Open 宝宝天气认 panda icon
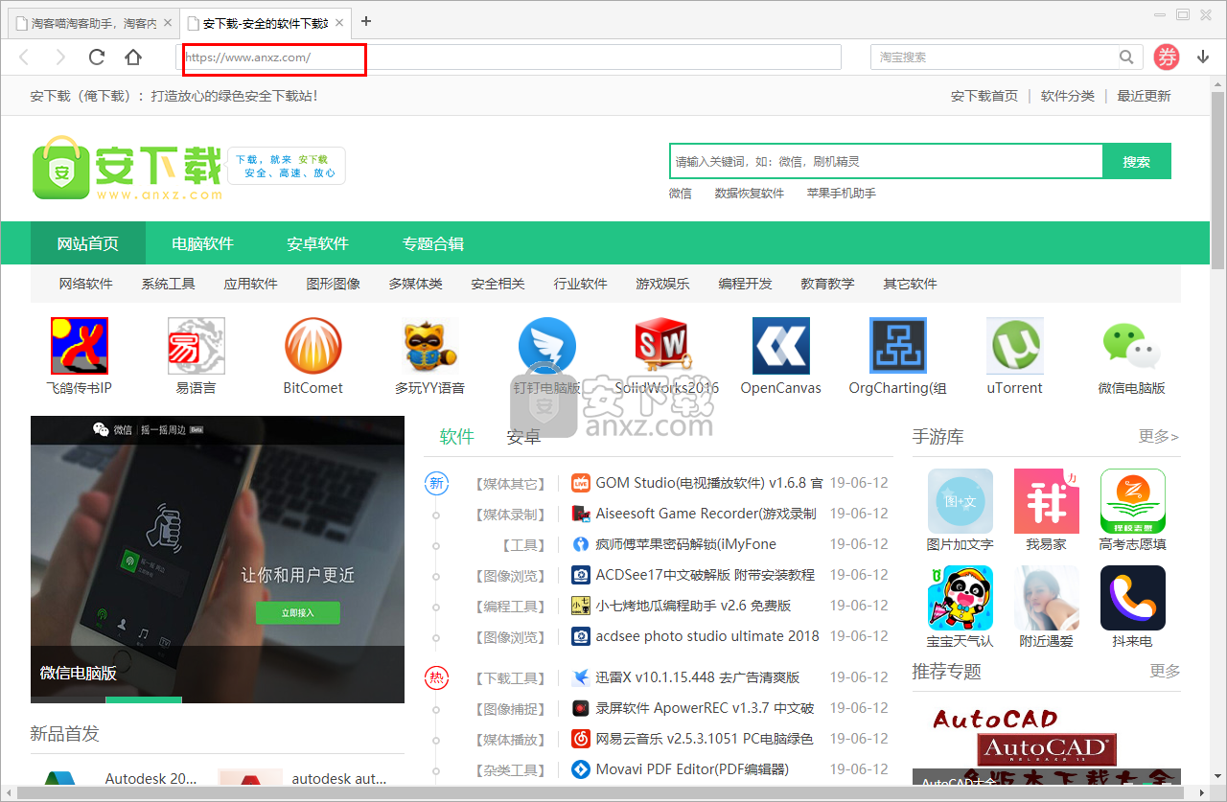Image resolution: width=1227 pixels, height=802 pixels. (x=961, y=598)
